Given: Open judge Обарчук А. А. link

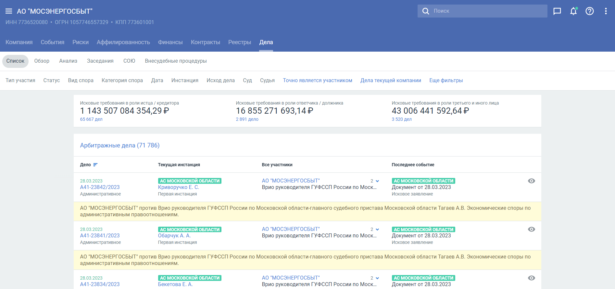Looking at the screenshot, I should tap(174, 236).
